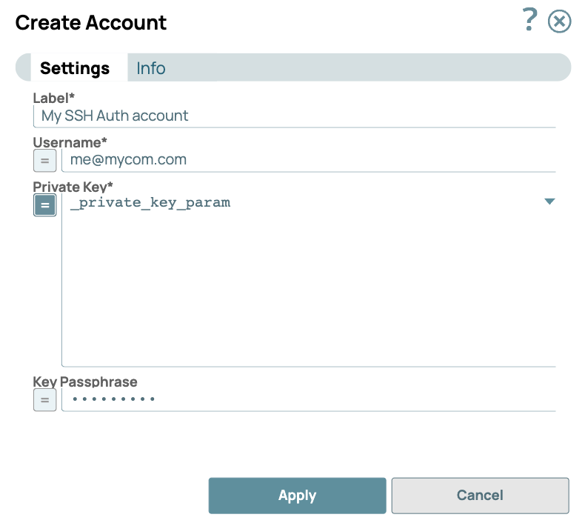Viewport: 585px width, 523px height.
Task: Click the "Label*" field caption
Action: tap(54, 98)
